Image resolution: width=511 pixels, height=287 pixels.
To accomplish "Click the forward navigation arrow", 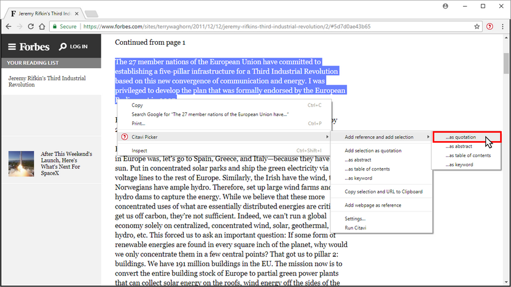I will 20,27.
